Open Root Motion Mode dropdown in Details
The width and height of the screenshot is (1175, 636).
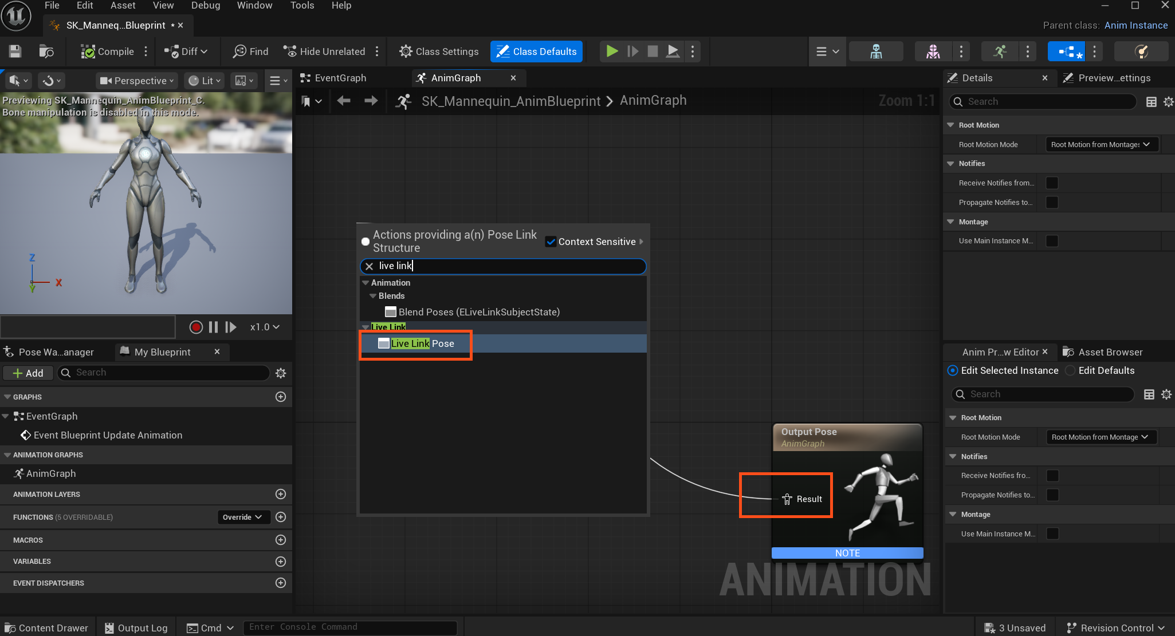coord(1101,145)
